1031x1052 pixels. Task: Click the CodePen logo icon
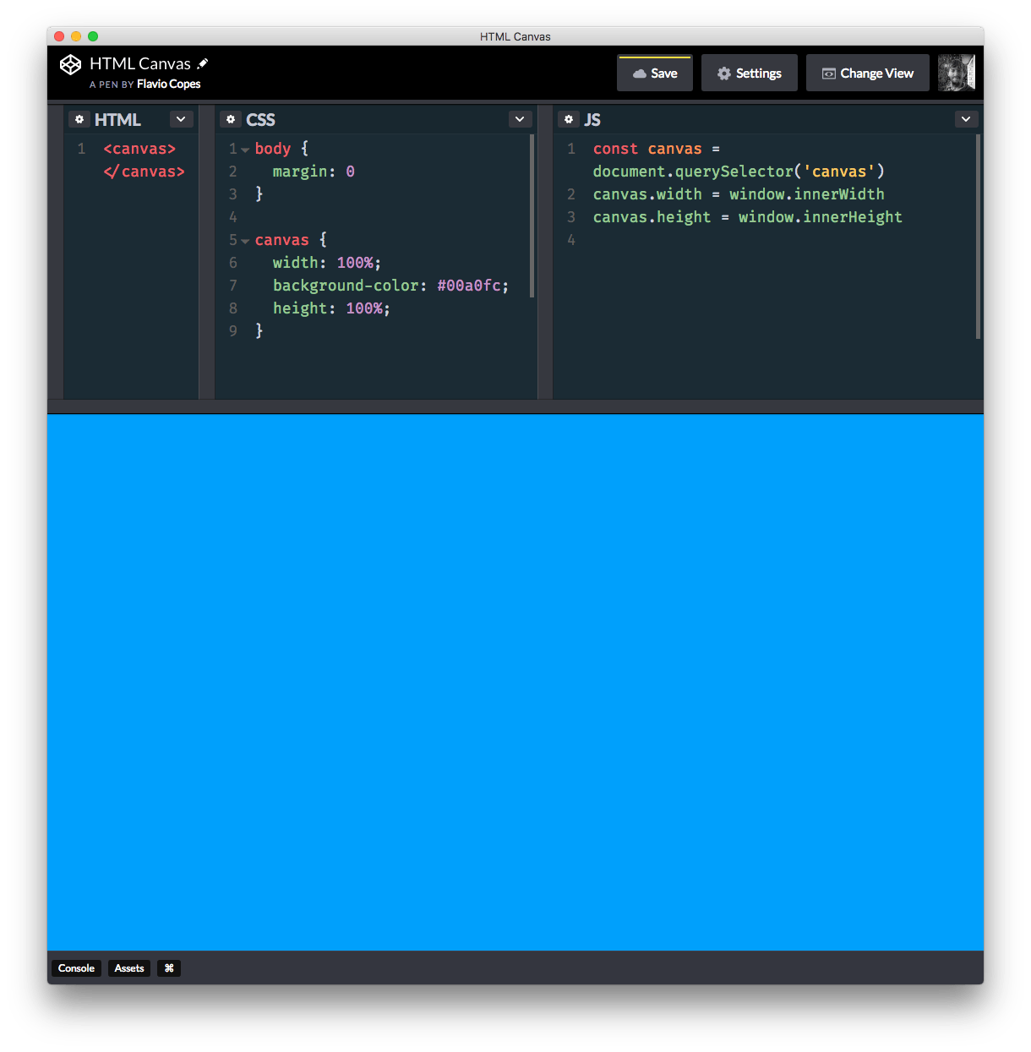click(70, 65)
